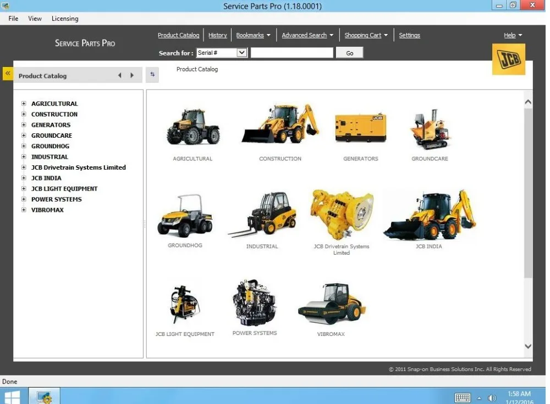Click the JCB INDIA caption under the thumbnail

(x=428, y=246)
